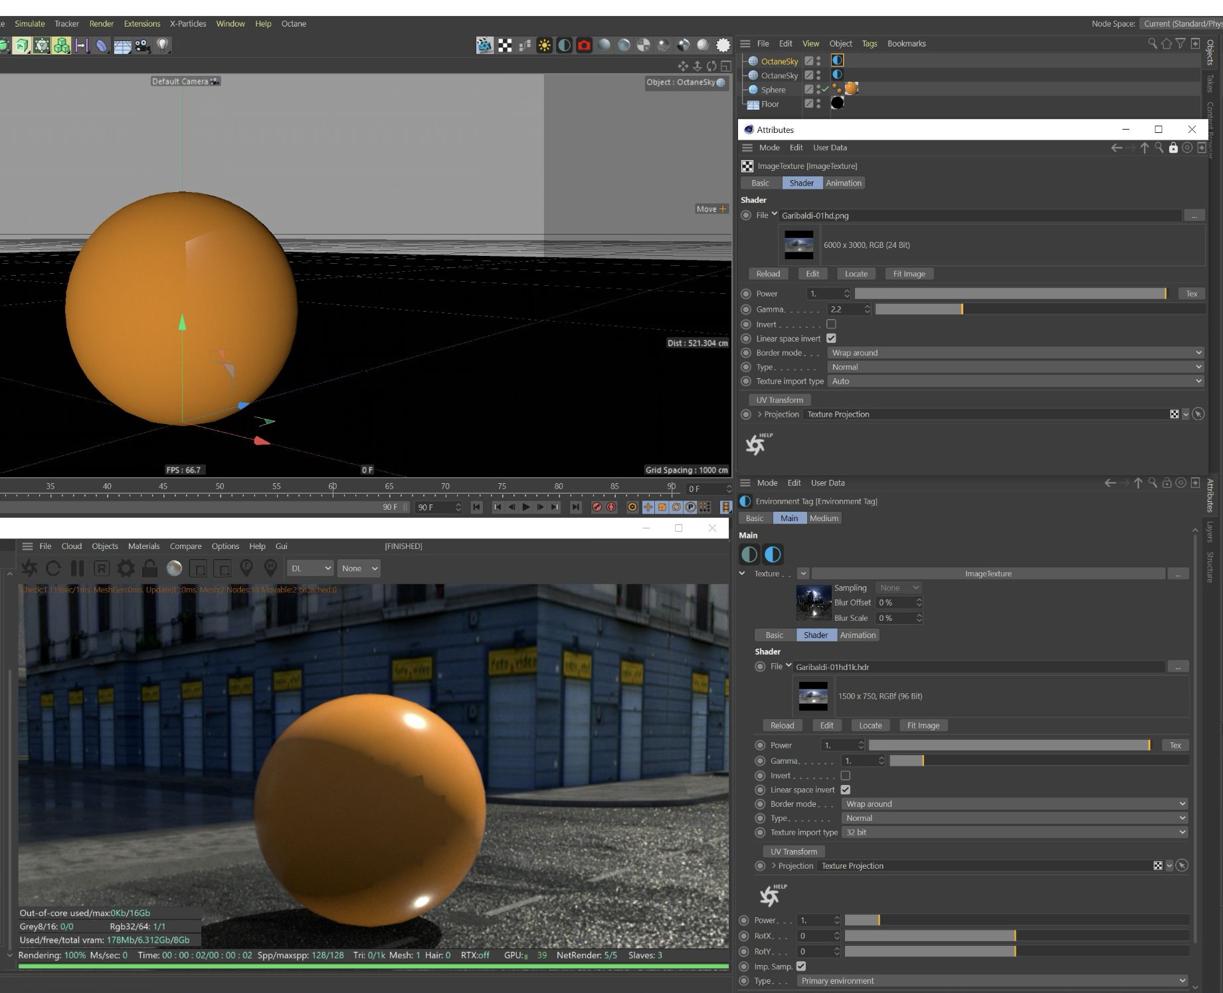1223x993 pixels.
Task: Click Locate under Garibaldi-01hd1k.hdr
Action: 870,726
